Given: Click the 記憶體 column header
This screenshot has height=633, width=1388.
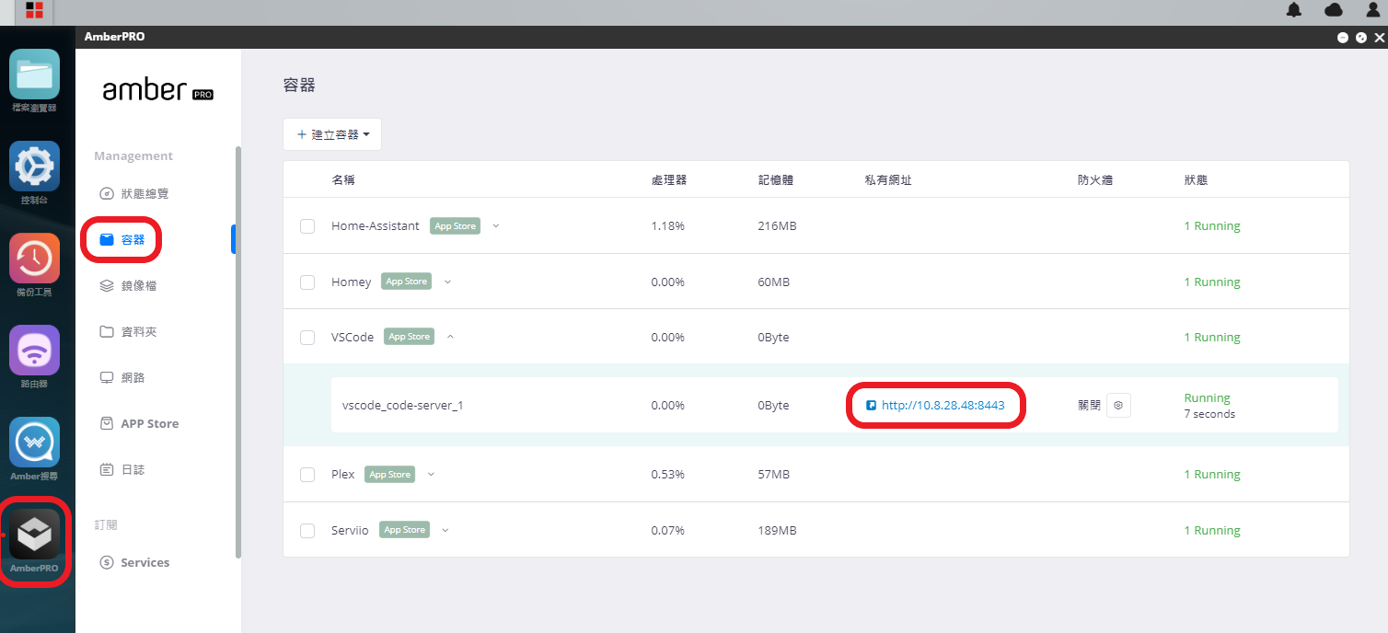Looking at the screenshot, I should coord(776,180).
